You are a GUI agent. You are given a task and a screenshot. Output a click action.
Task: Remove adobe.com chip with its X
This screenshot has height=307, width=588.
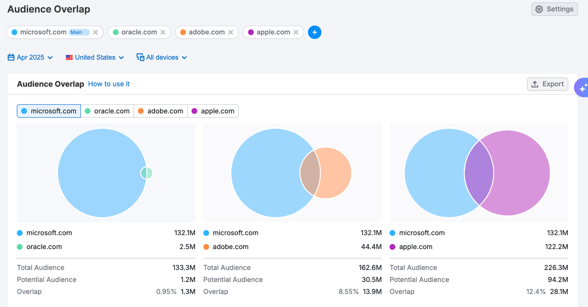coord(231,32)
